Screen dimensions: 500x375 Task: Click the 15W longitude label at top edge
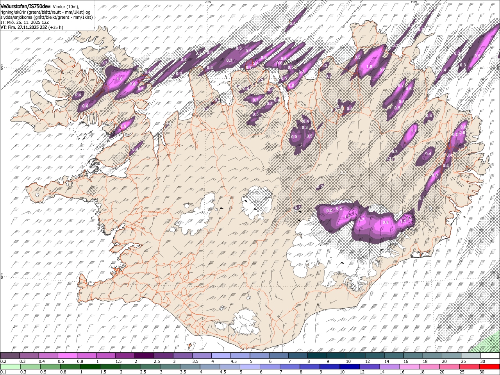click(x=414, y=2)
